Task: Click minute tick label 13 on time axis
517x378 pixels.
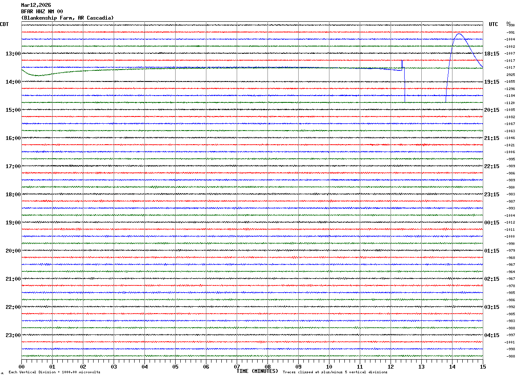Action: click(421, 366)
